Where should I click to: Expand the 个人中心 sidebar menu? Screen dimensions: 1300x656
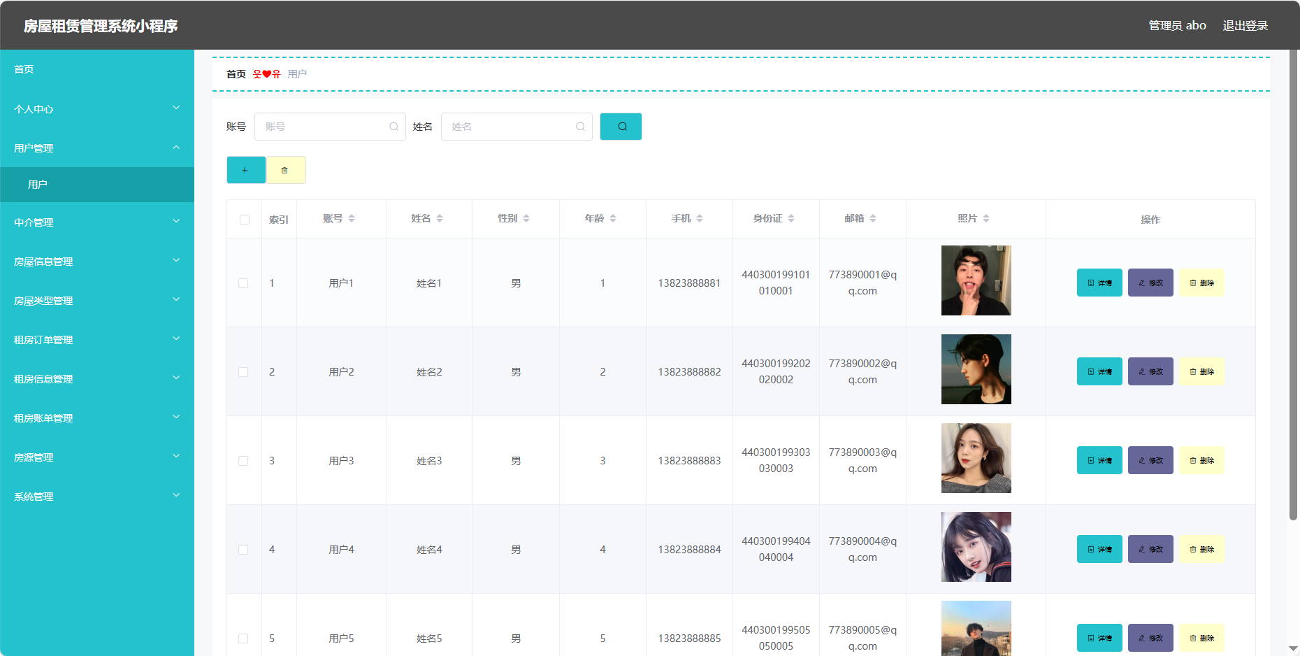(x=97, y=108)
